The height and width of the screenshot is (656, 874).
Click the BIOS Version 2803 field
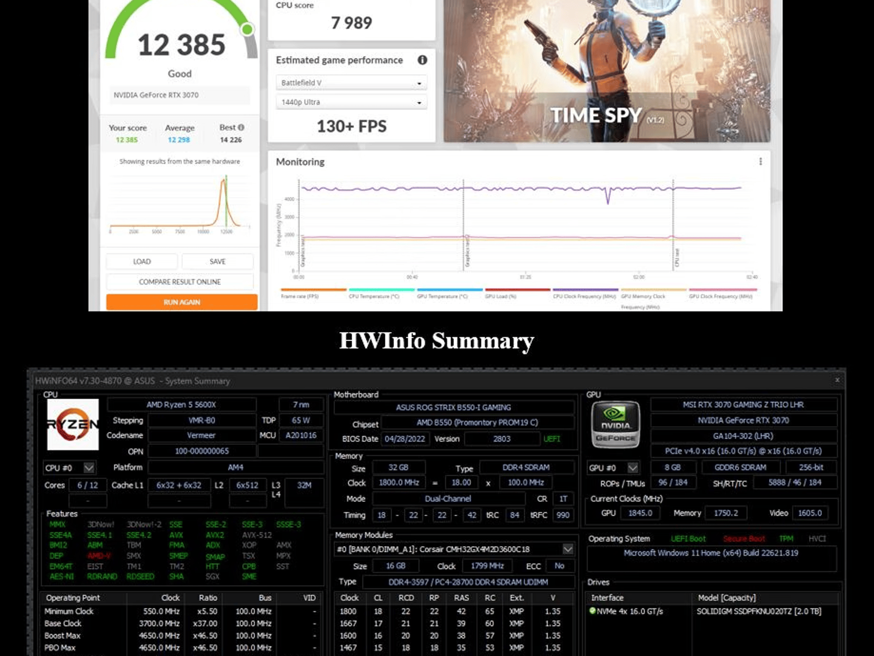(502, 439)
